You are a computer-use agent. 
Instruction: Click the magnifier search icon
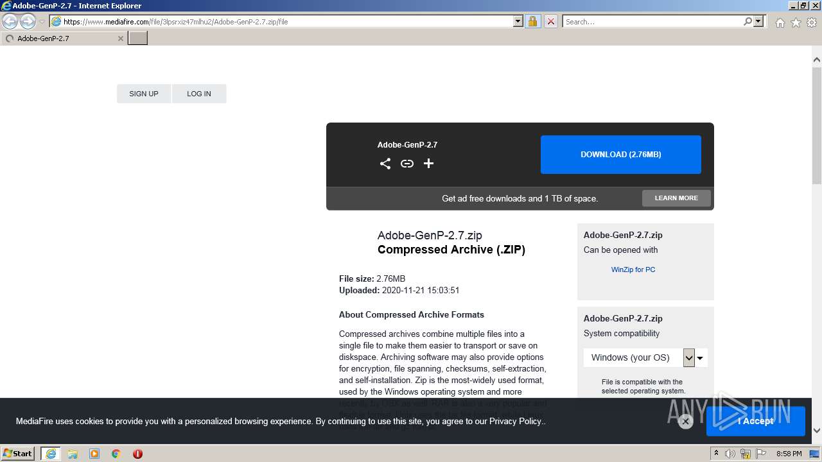(748, 21)
